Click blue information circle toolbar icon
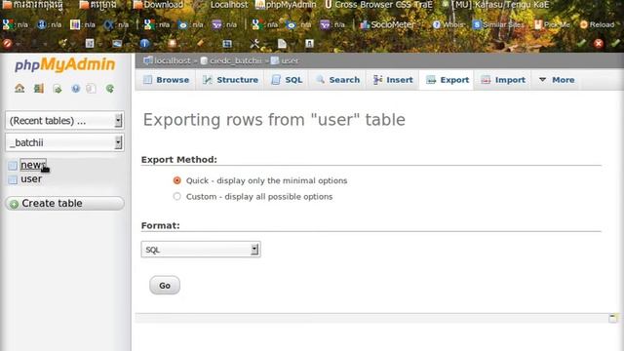The image size is (624, 351). point(144,43)
